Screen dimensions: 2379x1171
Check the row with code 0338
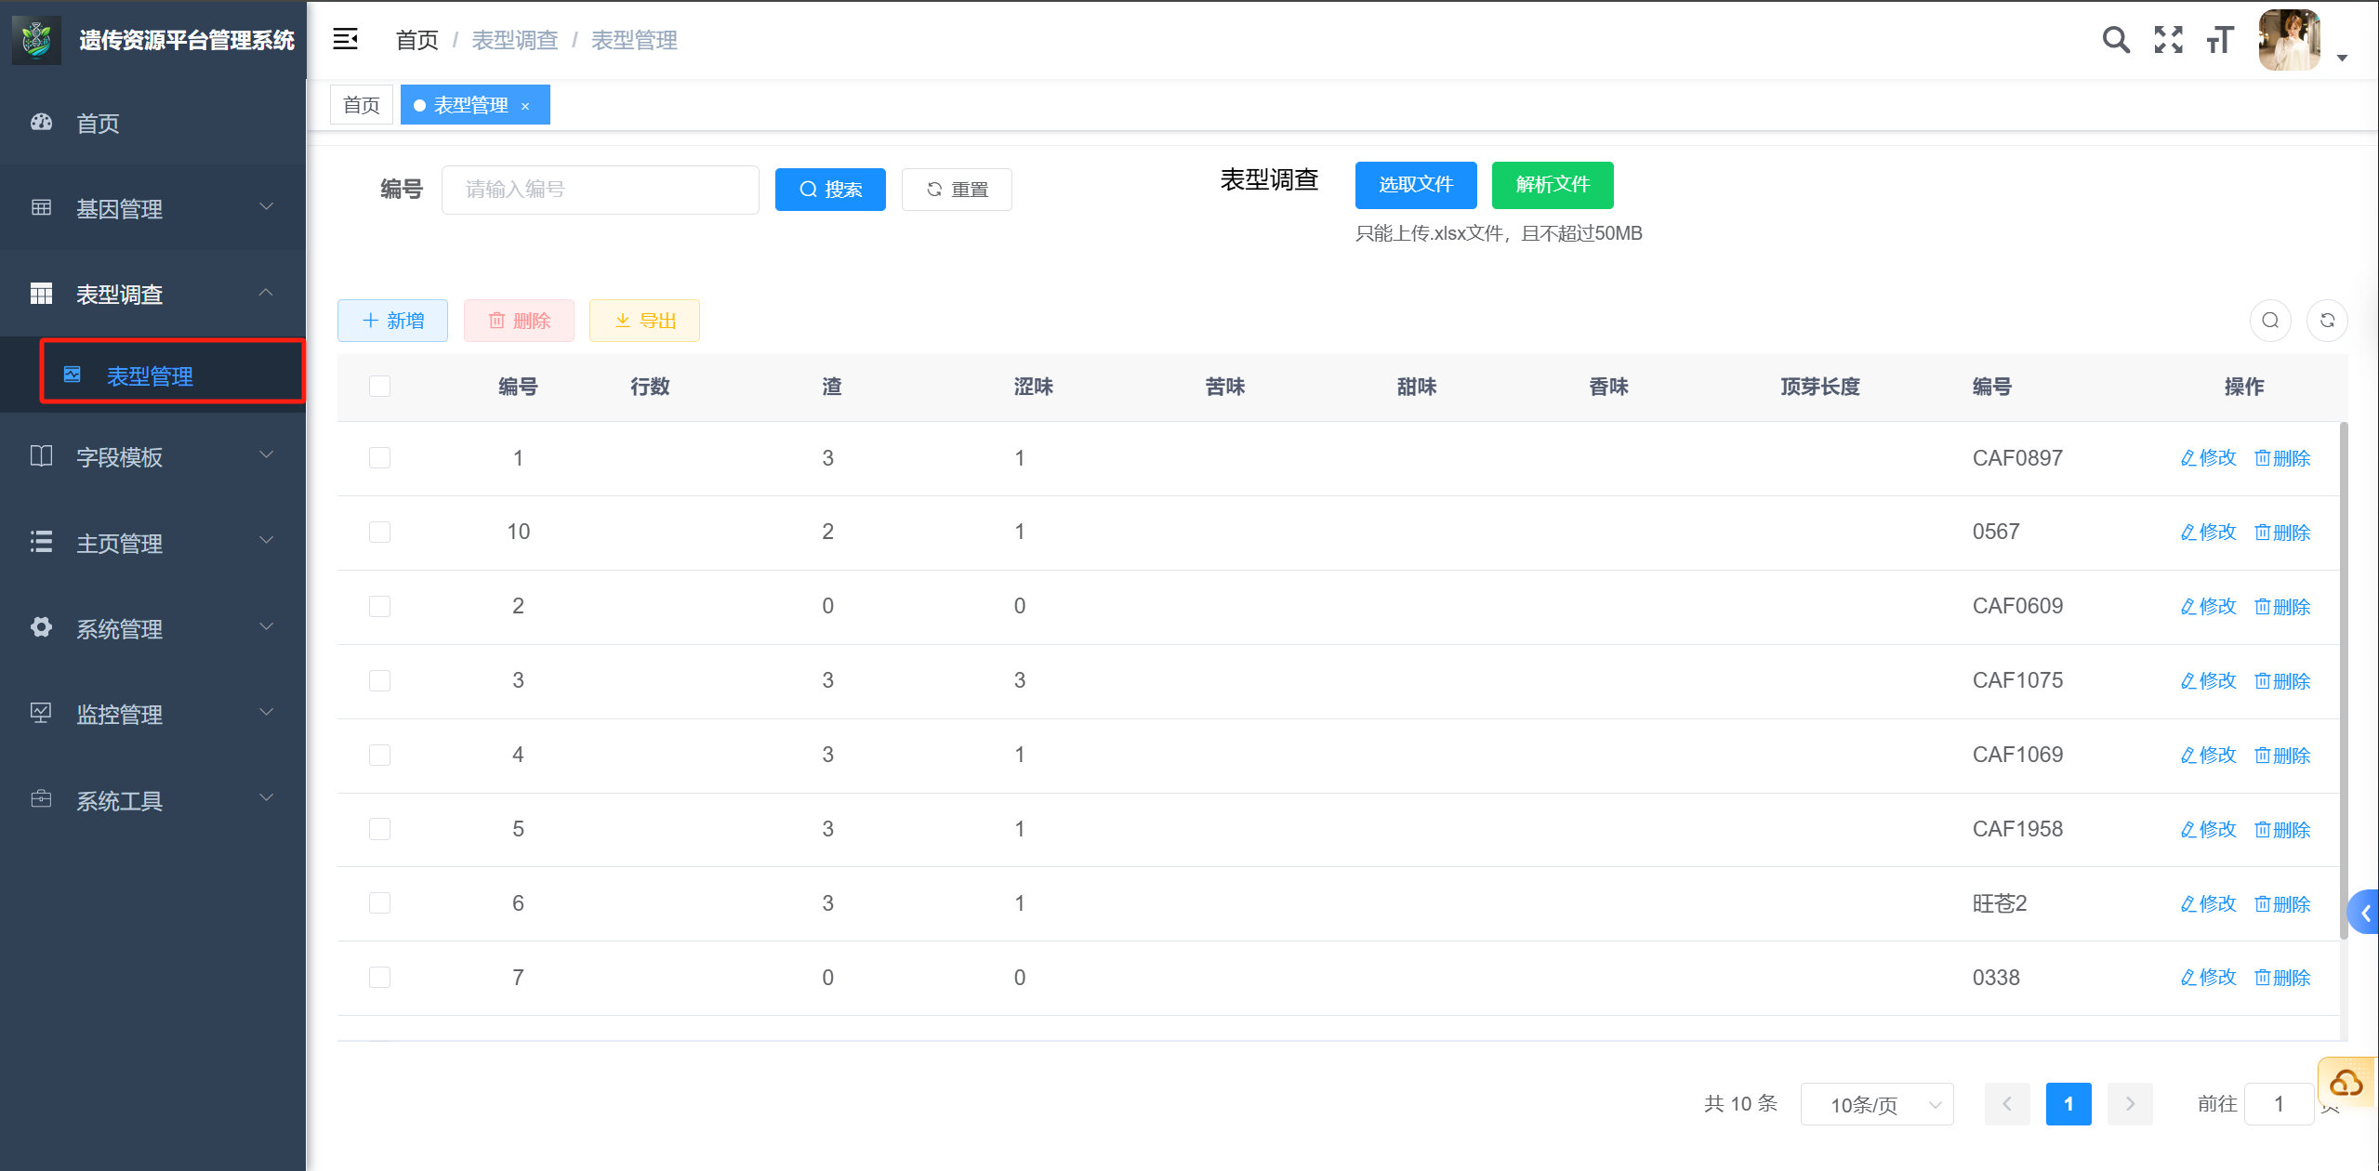point(379,978)
